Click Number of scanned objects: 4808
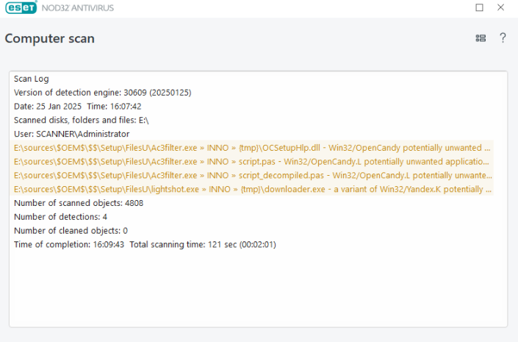 click(x=79, y=203)
